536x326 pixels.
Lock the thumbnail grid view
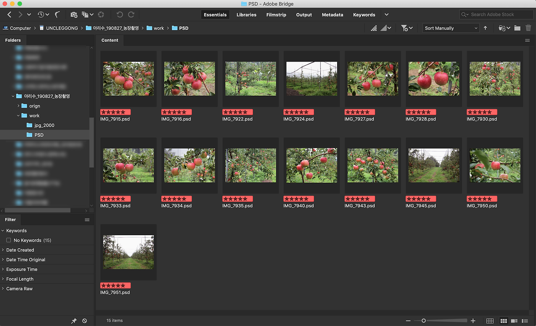click(x=490, y=321)
